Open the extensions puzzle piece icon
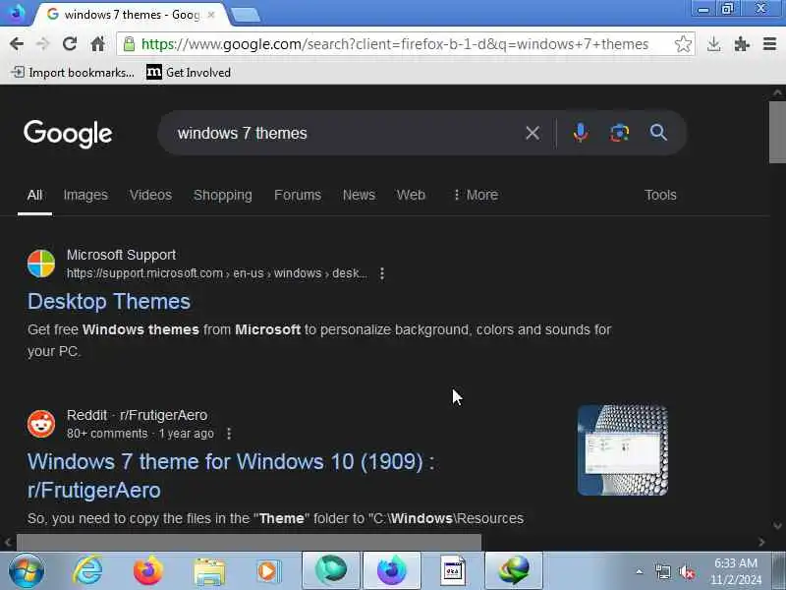Screen dimensions: 786x590 pyautogui.click(x=742, y=44)
